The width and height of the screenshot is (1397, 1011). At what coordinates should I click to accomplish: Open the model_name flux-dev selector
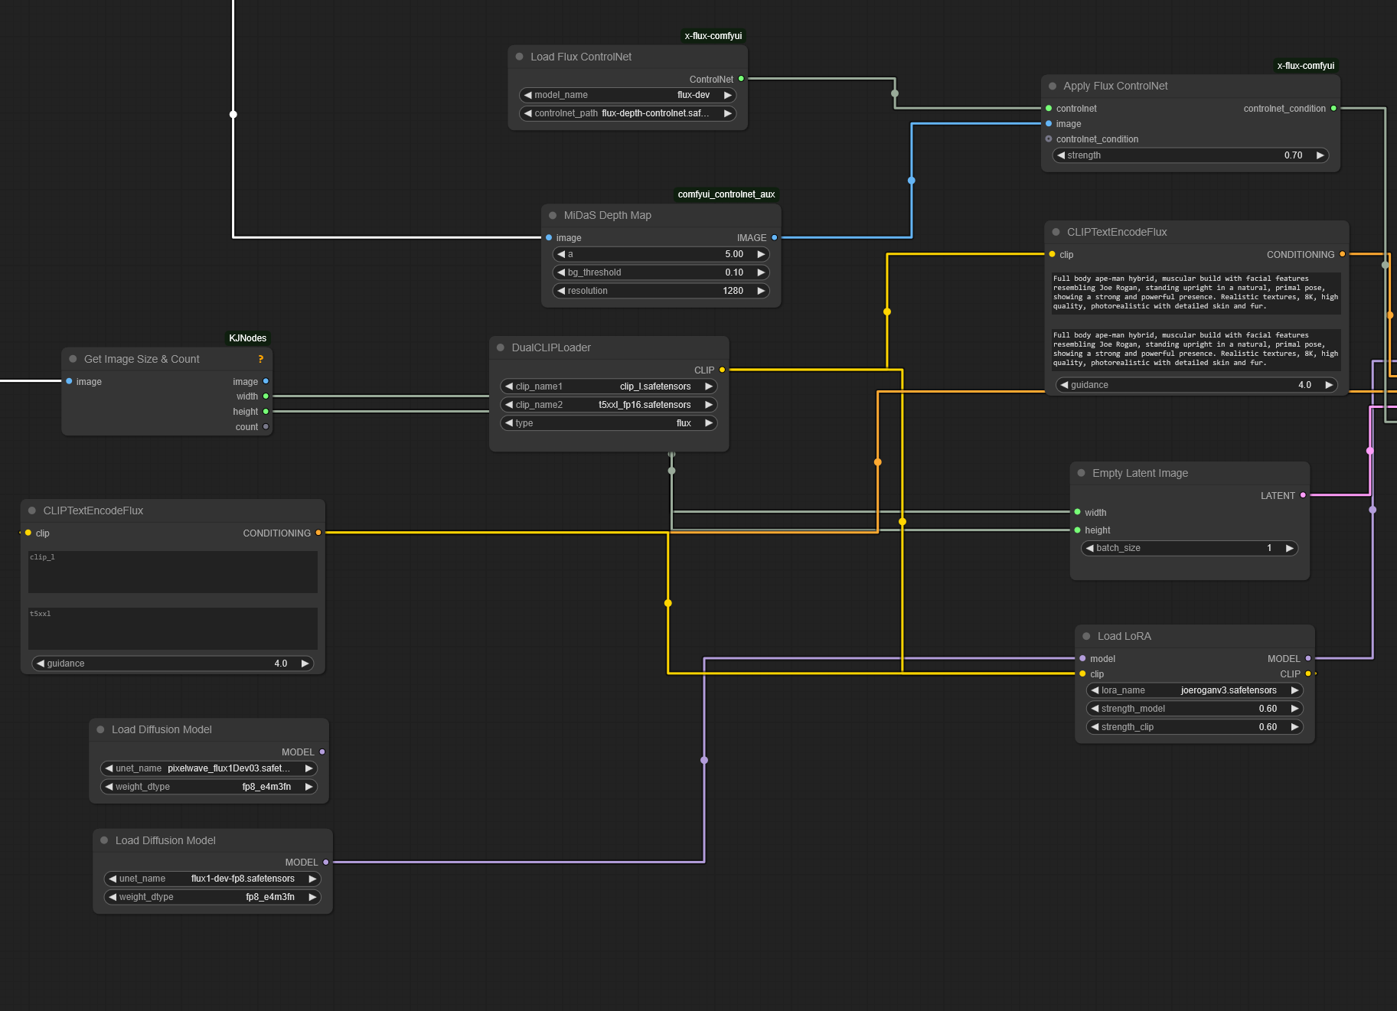[x=628, y=95]
